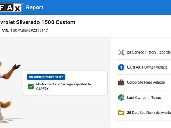Open Last Owned in Texas entry
Viewport: 171px width, 128px height.
[144, 98]
